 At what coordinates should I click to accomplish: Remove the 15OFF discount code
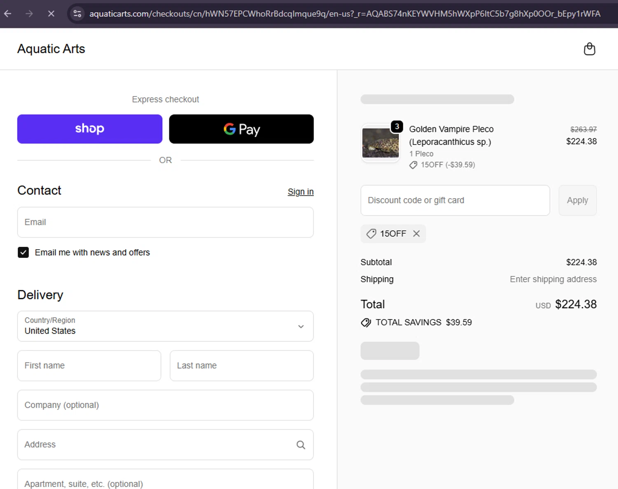click(417, 234)
